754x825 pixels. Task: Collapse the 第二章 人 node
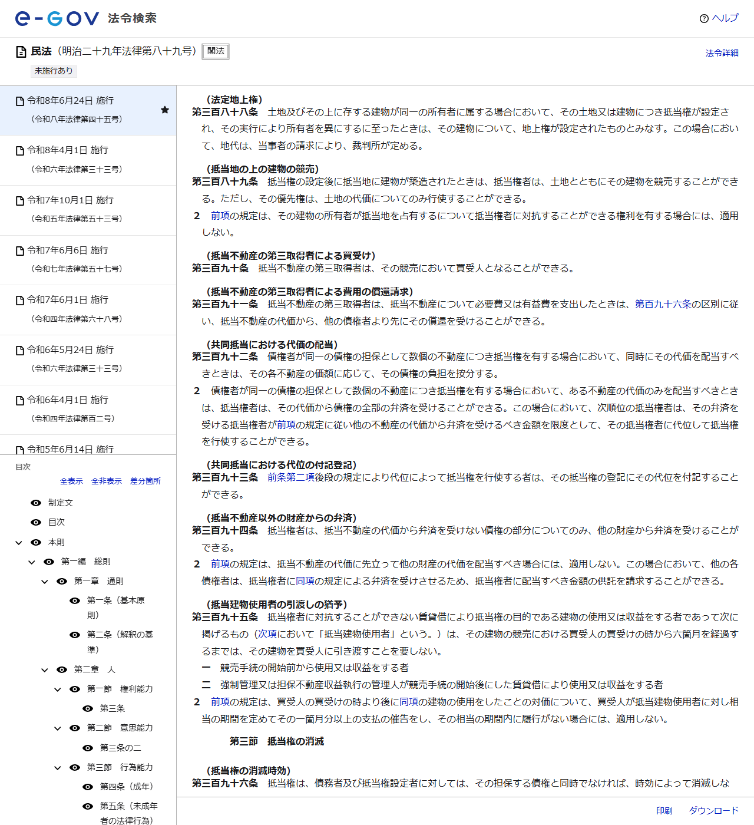point(45,670)
